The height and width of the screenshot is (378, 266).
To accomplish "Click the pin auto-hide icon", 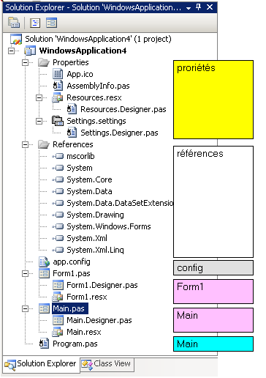I will click(199, 7).
